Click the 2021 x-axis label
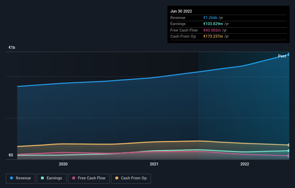 [x=154, y=164]
